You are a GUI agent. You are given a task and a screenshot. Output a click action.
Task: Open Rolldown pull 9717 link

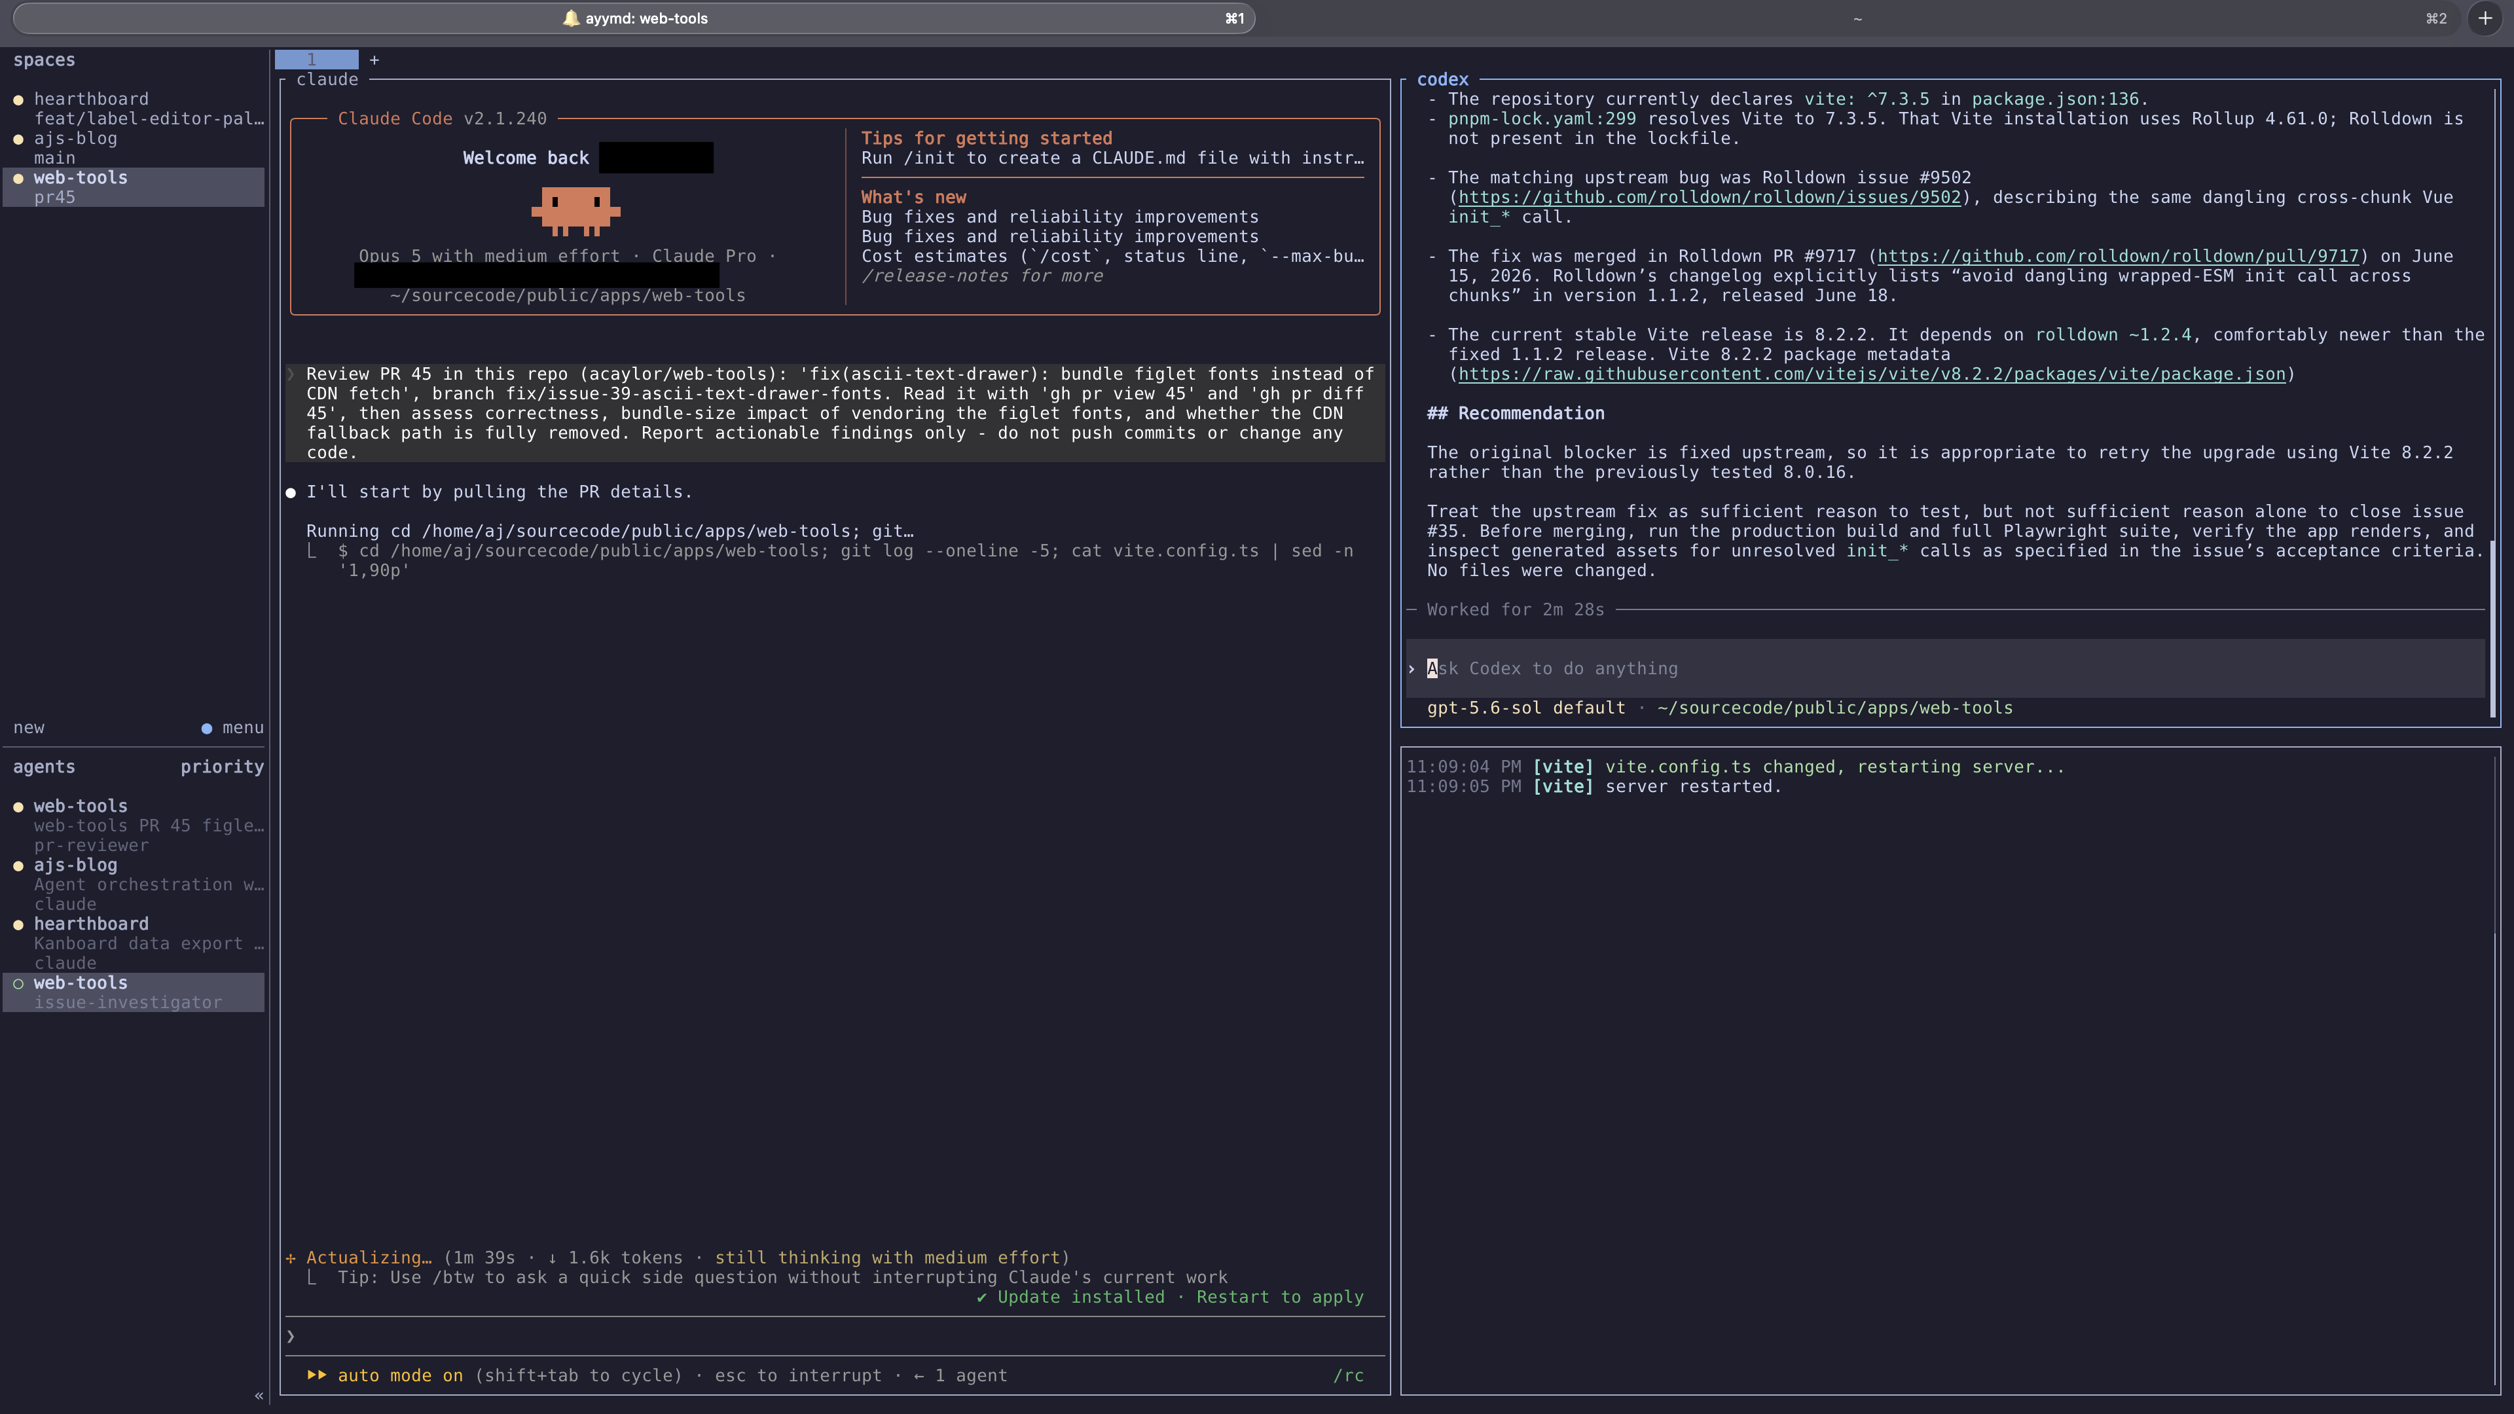[2118, 257]
